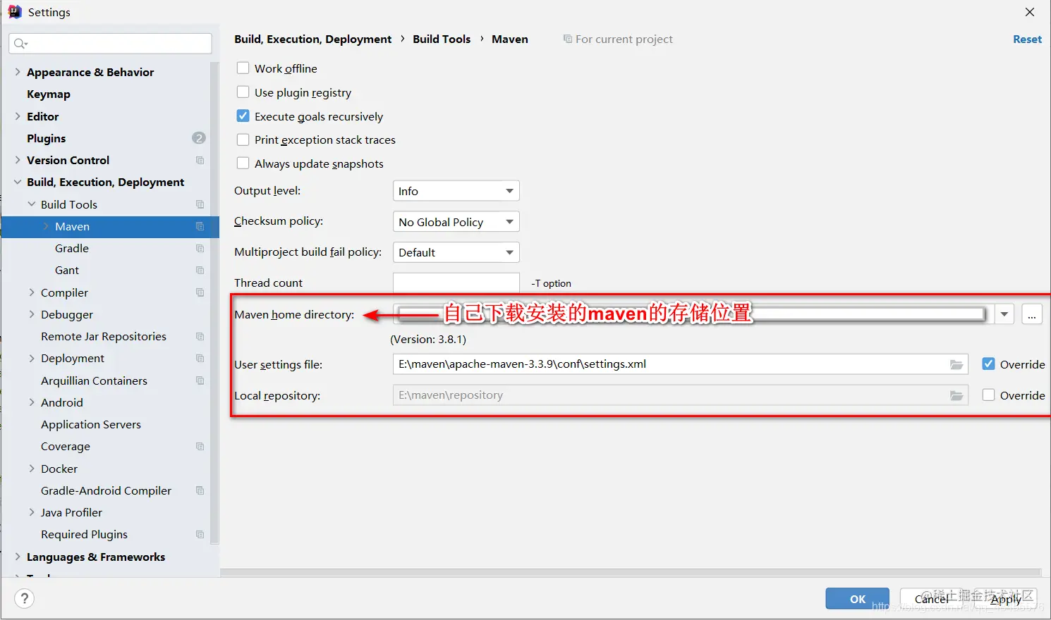Expand Languages & Frameworks section
Viewport: 1051px width, 620px height.
coord(18,557)
